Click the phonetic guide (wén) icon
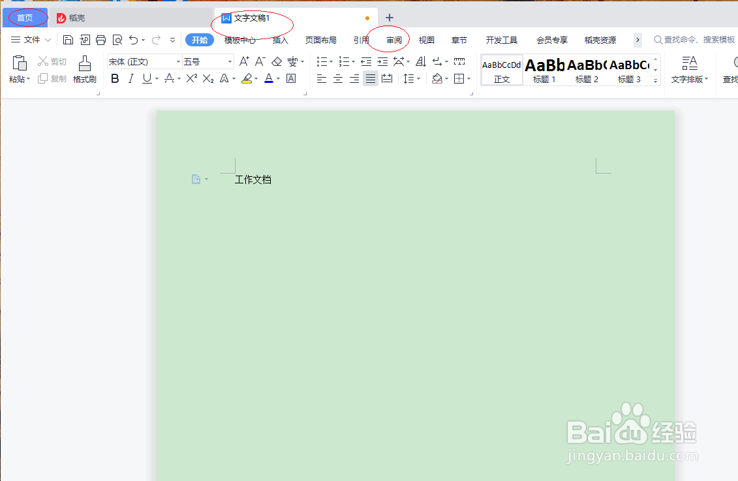738x481 pixels. (x=293, y=61)
